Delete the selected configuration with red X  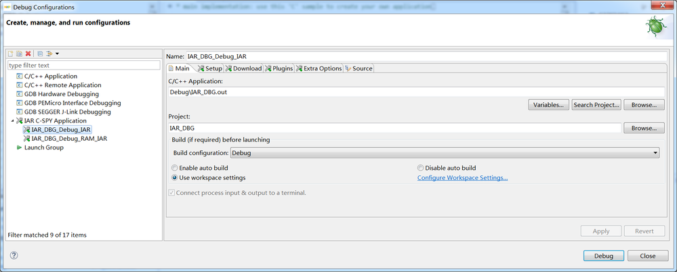coord(28,54)
